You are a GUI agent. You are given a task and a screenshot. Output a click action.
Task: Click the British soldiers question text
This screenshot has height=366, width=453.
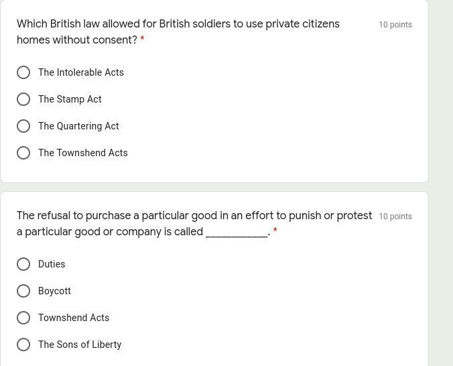[x=178, y=32]
